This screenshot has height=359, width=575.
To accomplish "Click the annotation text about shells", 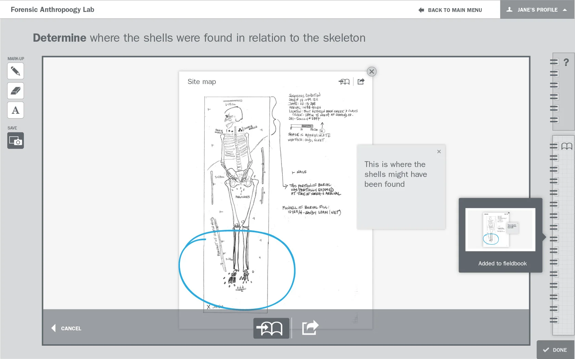I will [x=396, y=174].
